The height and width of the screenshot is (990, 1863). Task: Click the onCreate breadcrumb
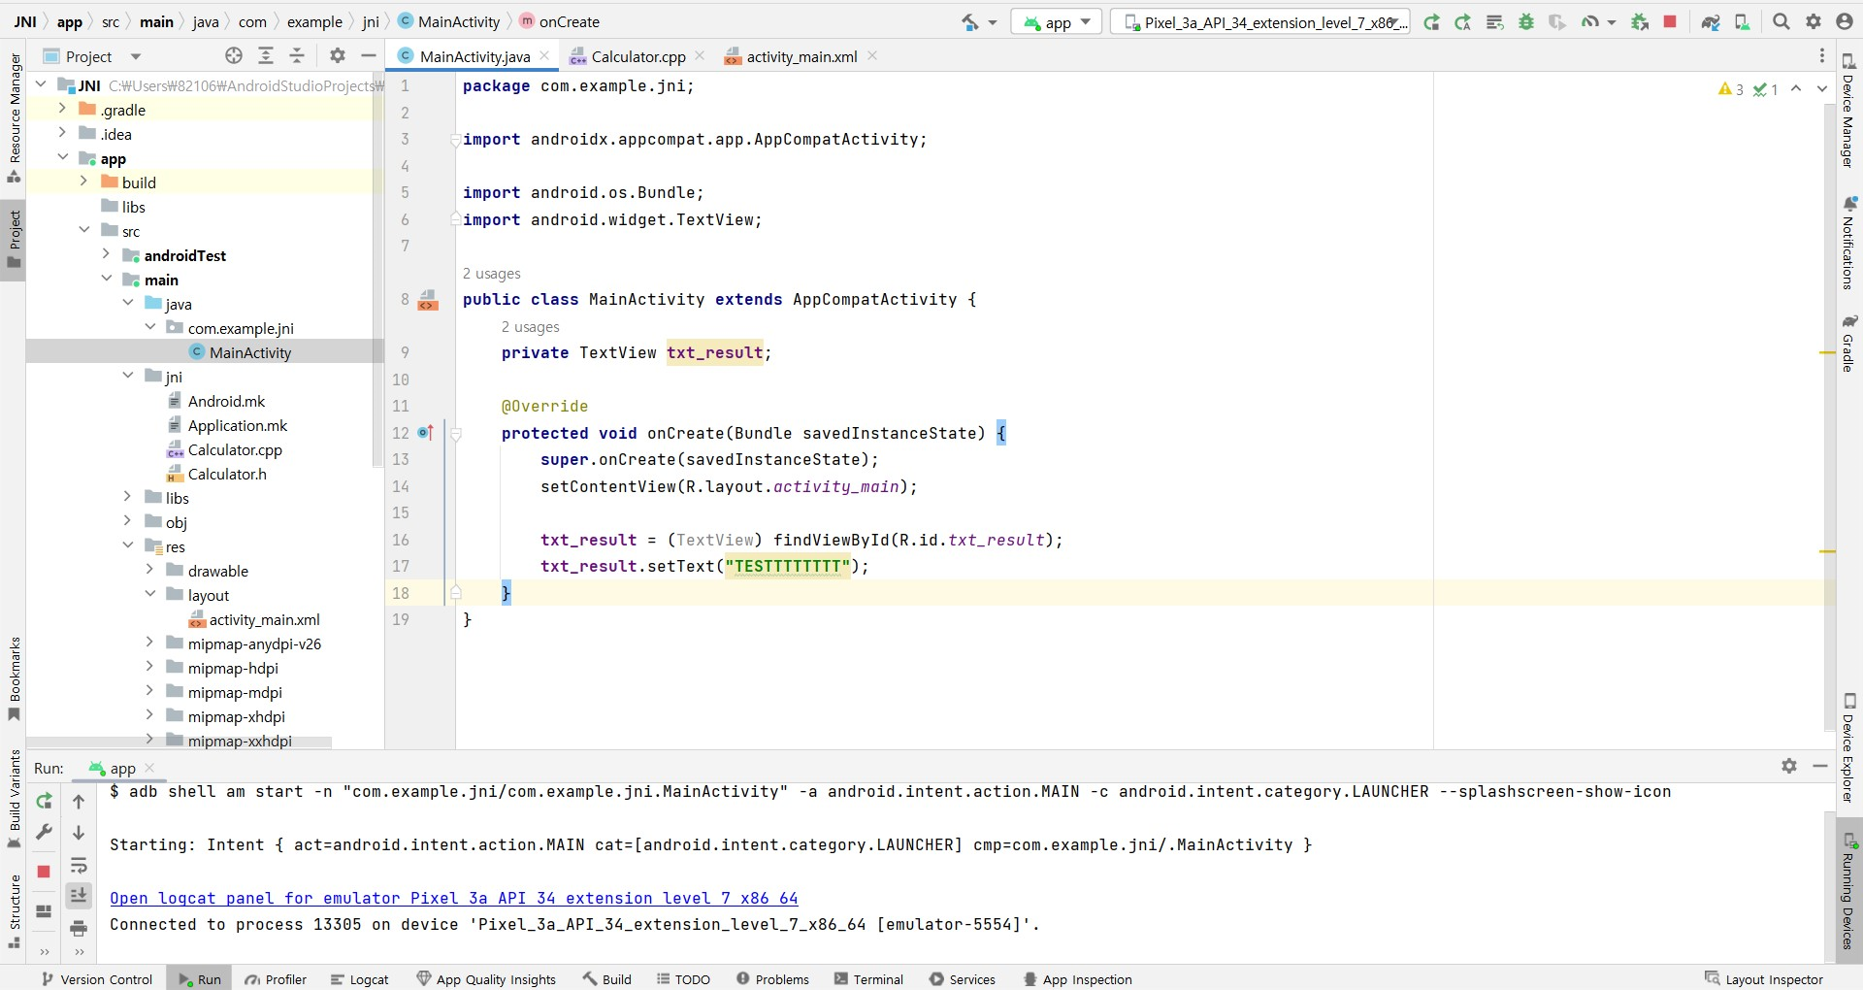point(560,21)
